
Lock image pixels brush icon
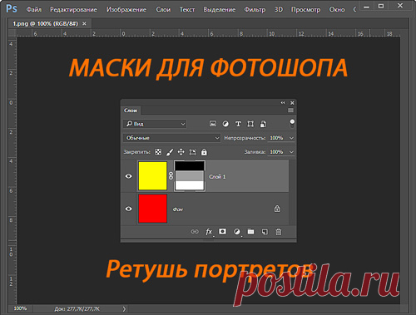pyautogui.click(x=170, y=152)
